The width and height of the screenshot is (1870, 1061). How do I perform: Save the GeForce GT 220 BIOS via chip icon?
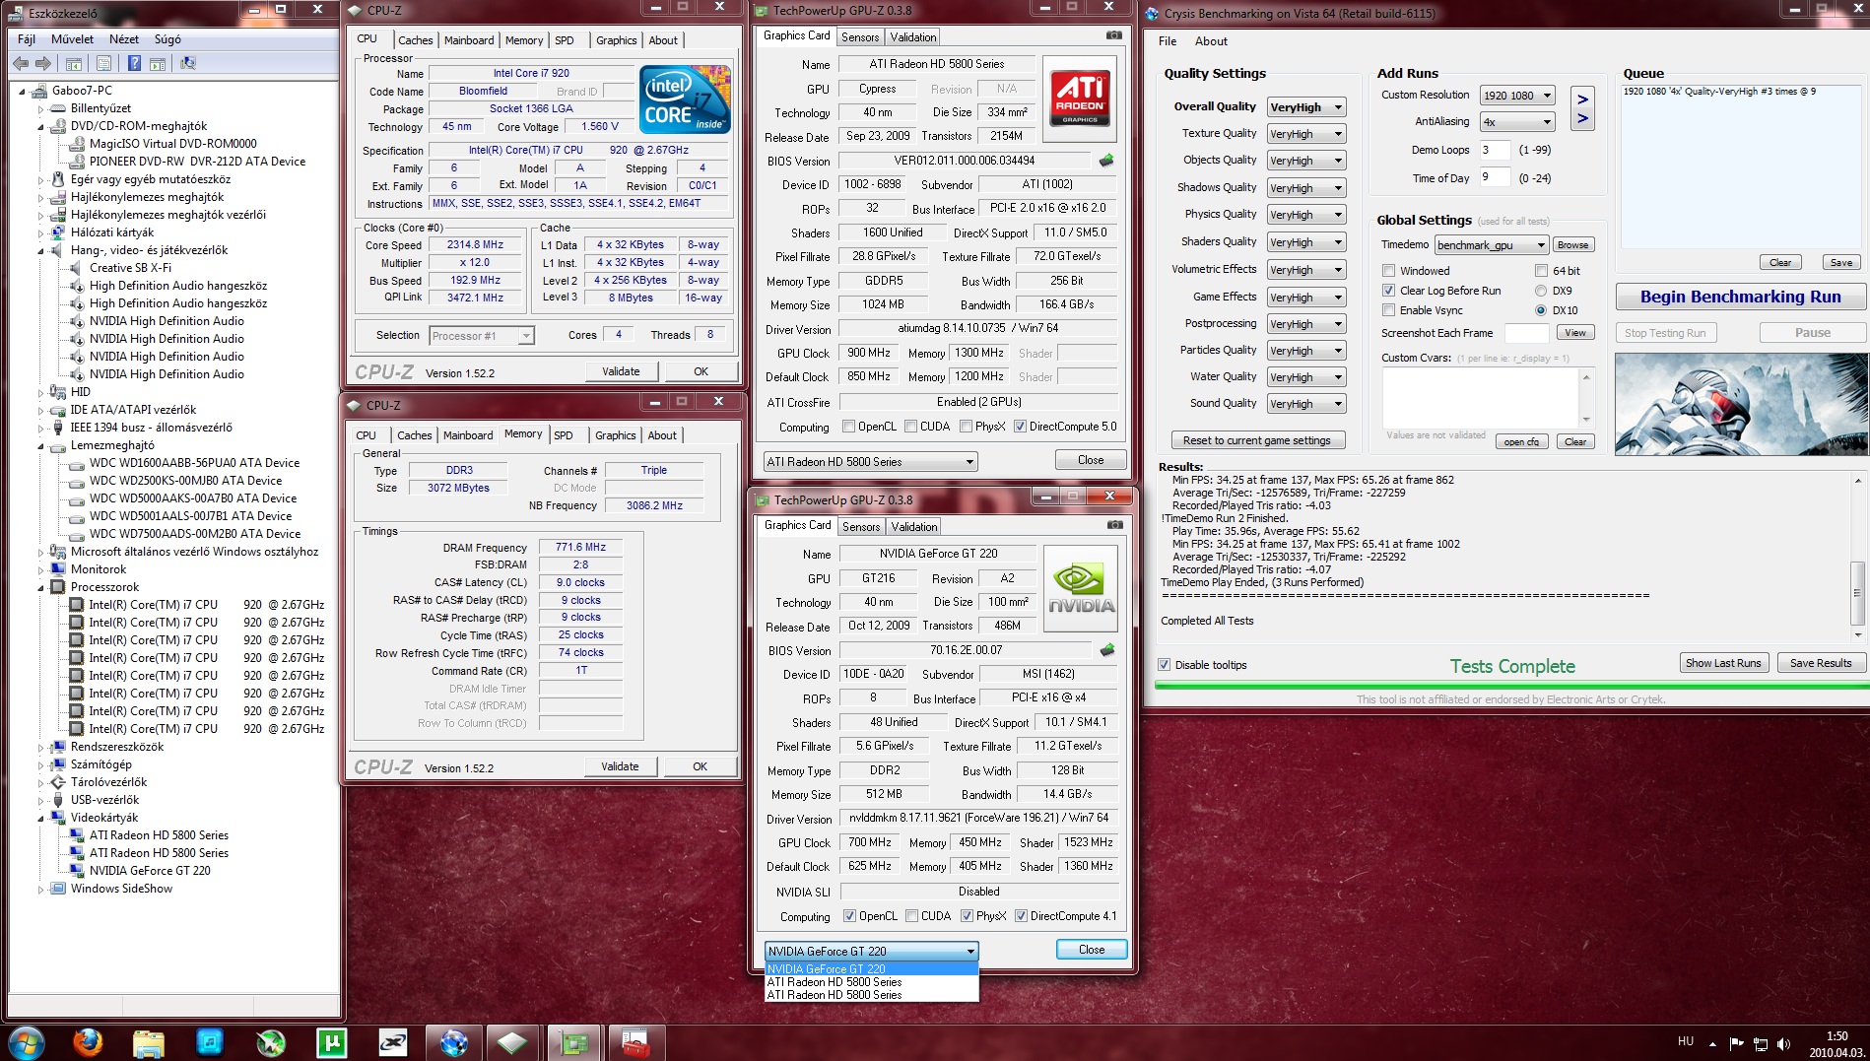[1107, 649]
